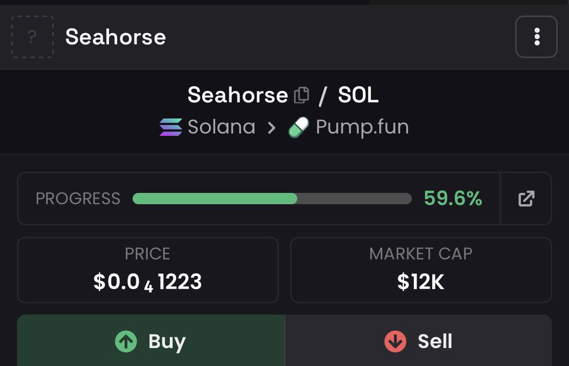The width and height of the screenshot is (569, 366).
Task: Click the breadcrumb chevron after Solana
Action: tap(271, 128)
